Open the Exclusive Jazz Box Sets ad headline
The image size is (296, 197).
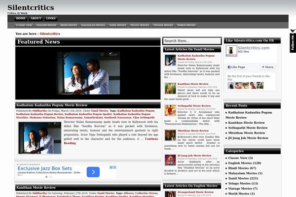coord(45,168)
